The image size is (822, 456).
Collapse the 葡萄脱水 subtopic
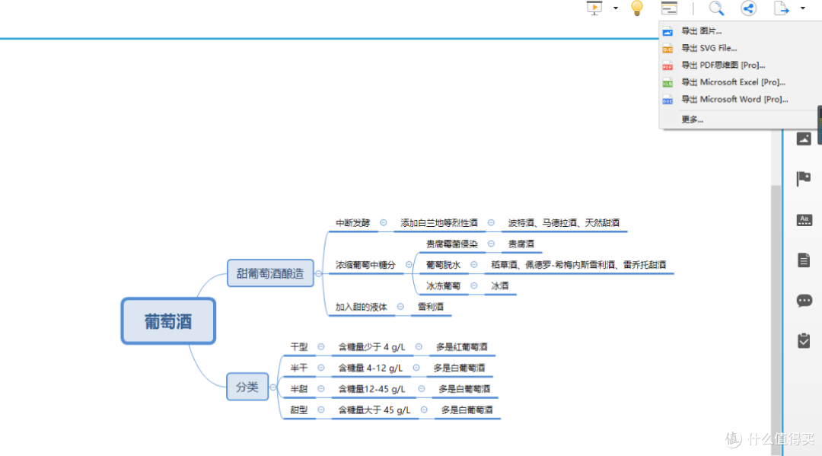[474, 265]
